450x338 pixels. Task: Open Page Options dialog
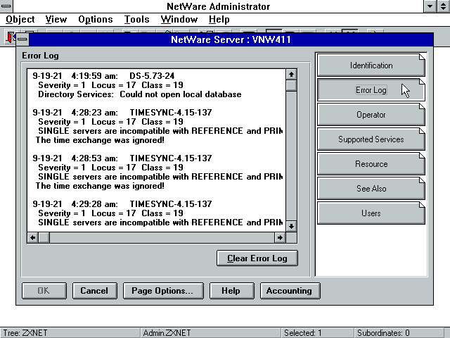point(163,291)
